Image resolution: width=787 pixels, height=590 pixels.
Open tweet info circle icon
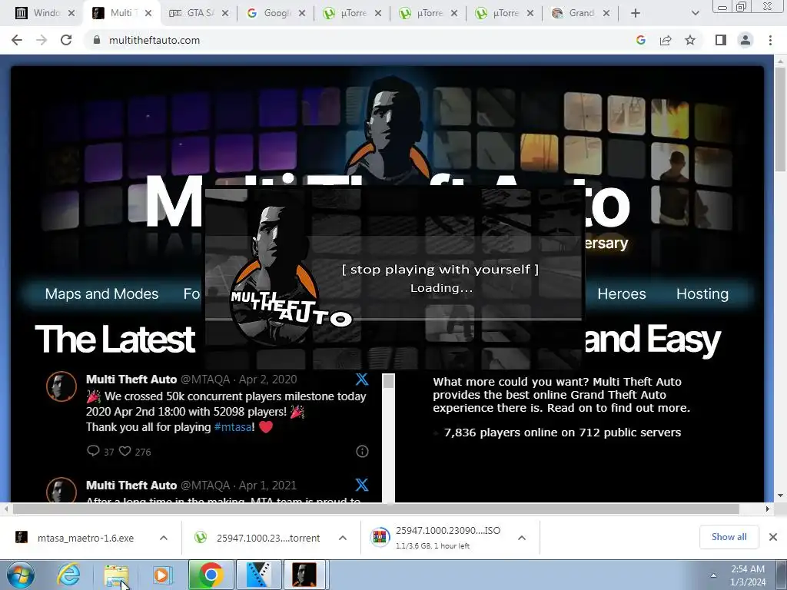pyautogui.click(x=362, y=451)
